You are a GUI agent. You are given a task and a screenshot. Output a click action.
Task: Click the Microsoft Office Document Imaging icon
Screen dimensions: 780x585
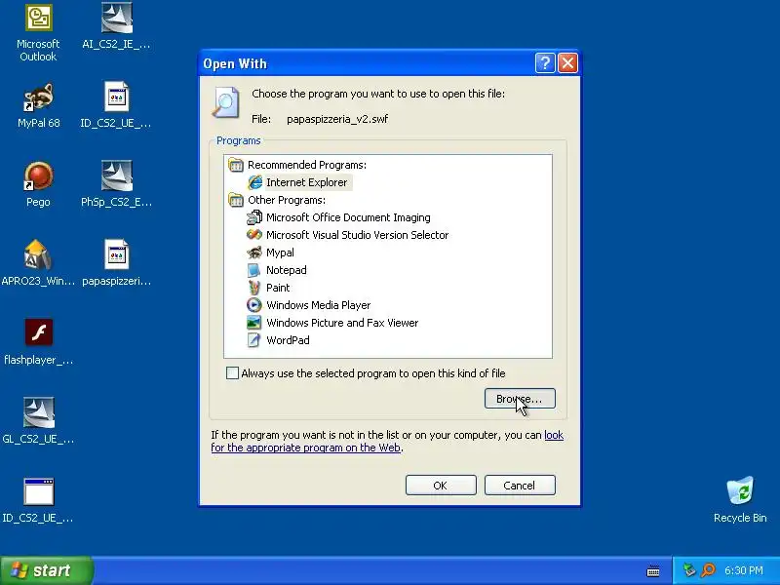[x=254, y=217]
